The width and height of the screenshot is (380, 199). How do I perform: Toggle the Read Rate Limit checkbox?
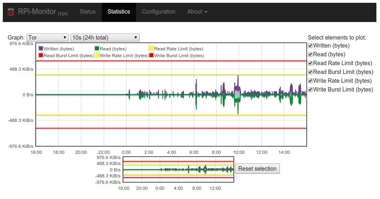[x=310, y=64]
